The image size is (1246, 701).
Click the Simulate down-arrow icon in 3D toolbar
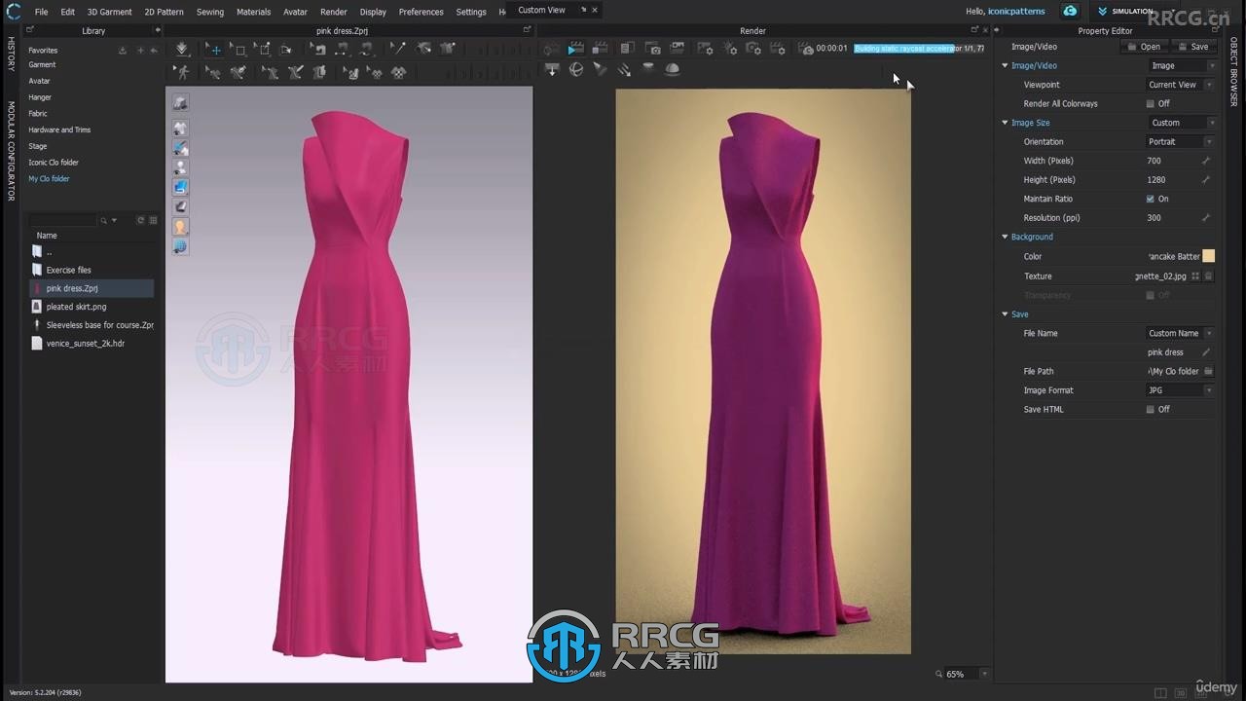[182, 49]
